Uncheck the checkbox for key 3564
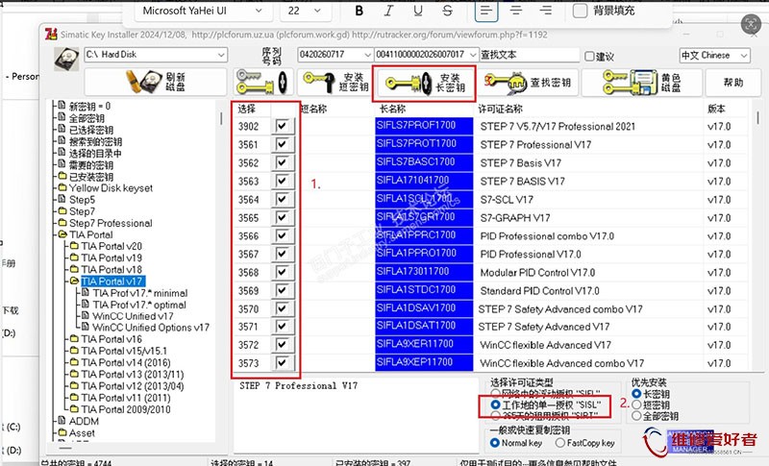Viewport: 769px width, 466px height. coord(282,199)
